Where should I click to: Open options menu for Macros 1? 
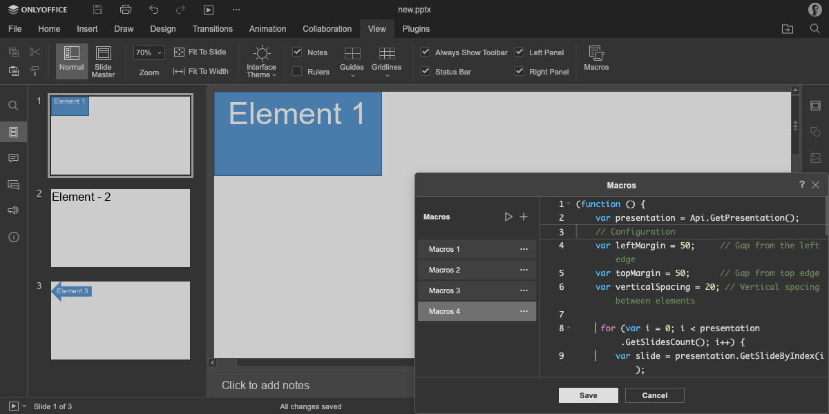pos(524,249)
